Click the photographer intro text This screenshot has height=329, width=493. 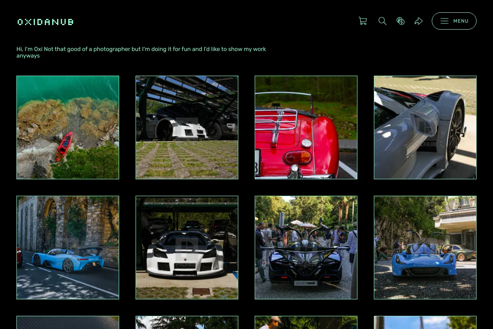click(x=141, y=52)
